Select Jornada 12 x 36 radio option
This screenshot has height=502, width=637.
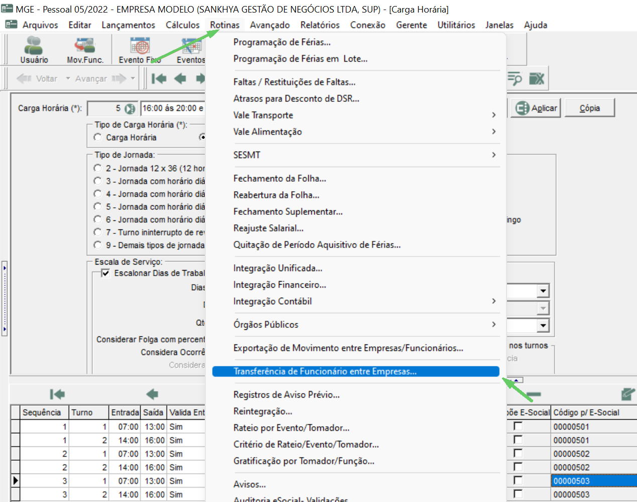(x=98, y=168)
